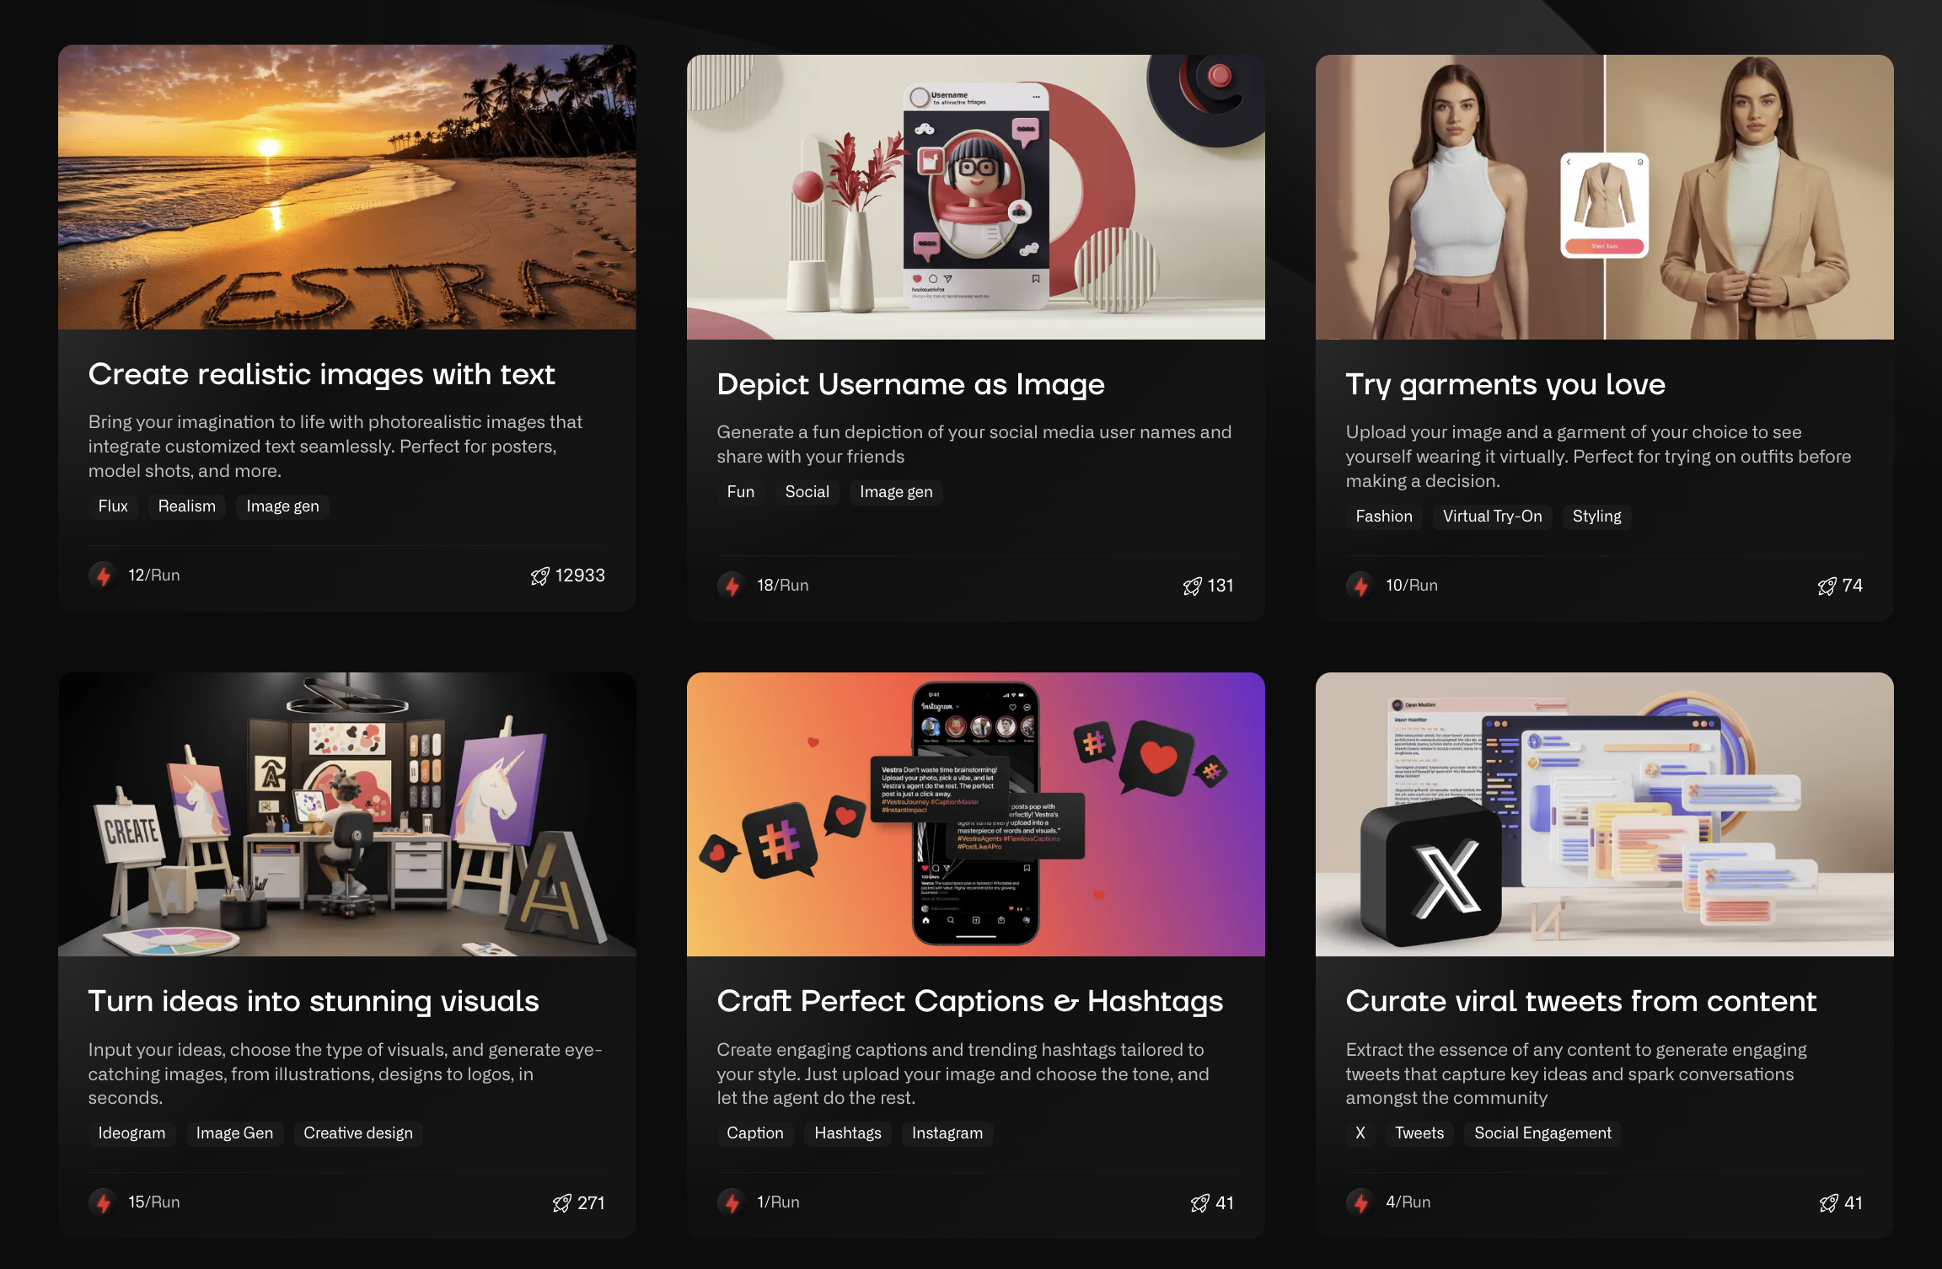The width and height of the screenshot is (1942, 1269).
Task: Open "Craft Perfect Captions & Hashtags" title
Action: click(969, 1001)
